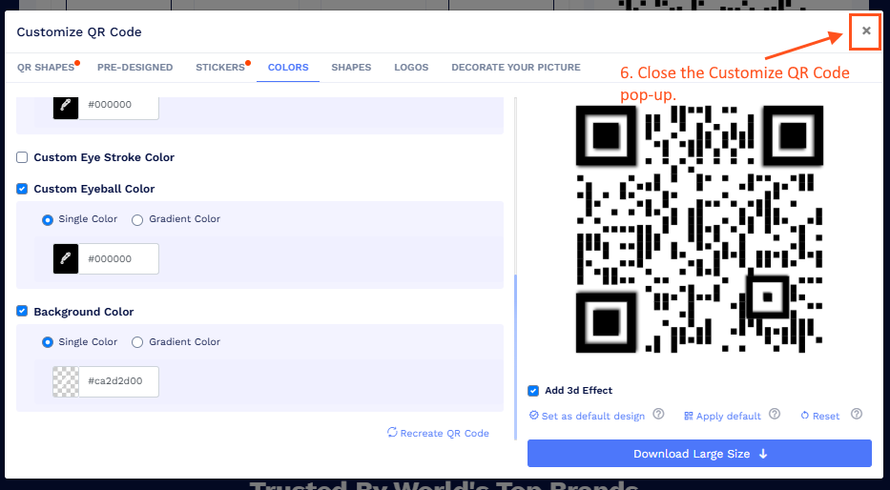Click the circular arrow icon beside Reset
Image resolution: width=890 pixels, height=490 pixels.
click(804, 416)
